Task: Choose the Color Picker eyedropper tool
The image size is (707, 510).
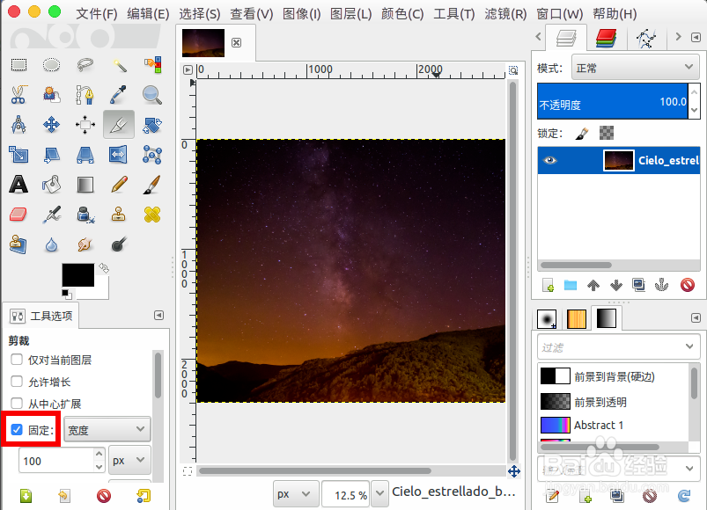Action: click(x=119, y=95)
